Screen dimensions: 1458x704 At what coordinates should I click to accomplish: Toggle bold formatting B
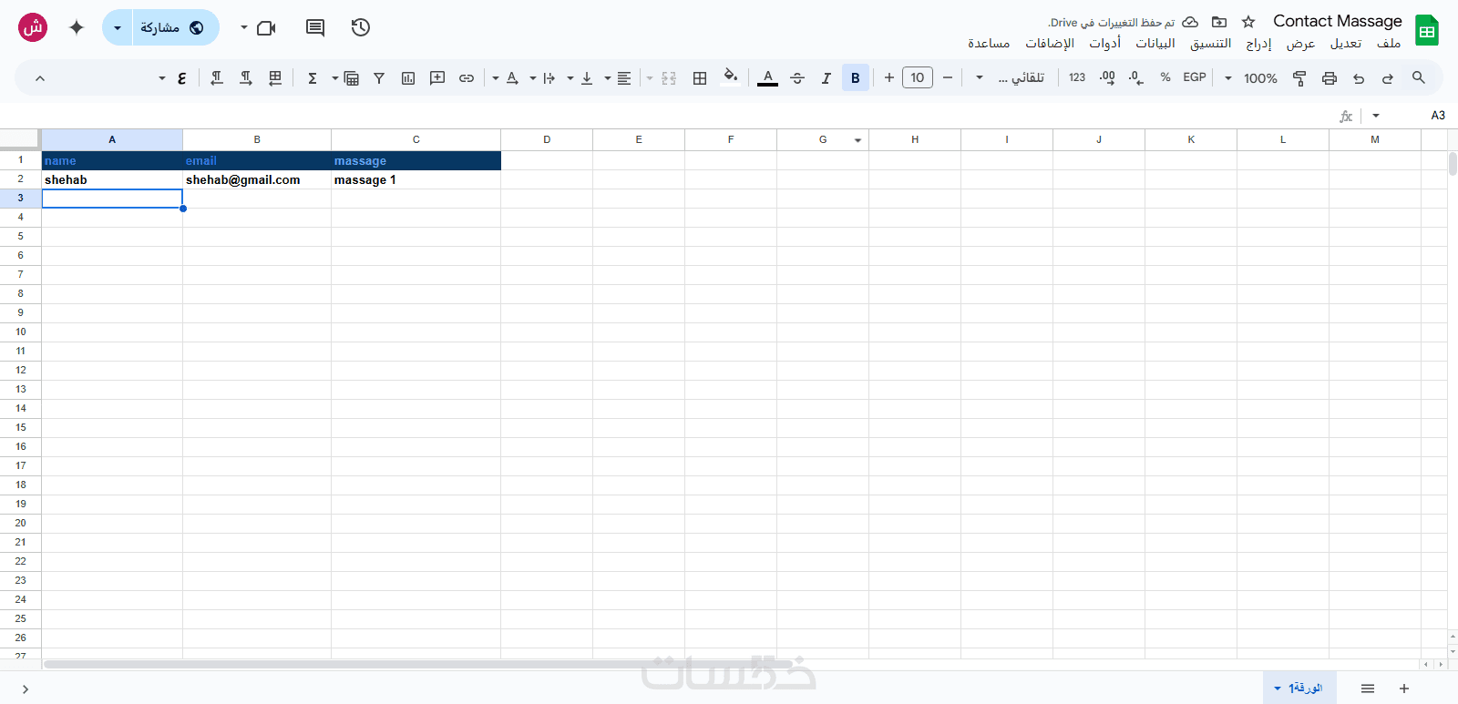click(x=856, y=78)
